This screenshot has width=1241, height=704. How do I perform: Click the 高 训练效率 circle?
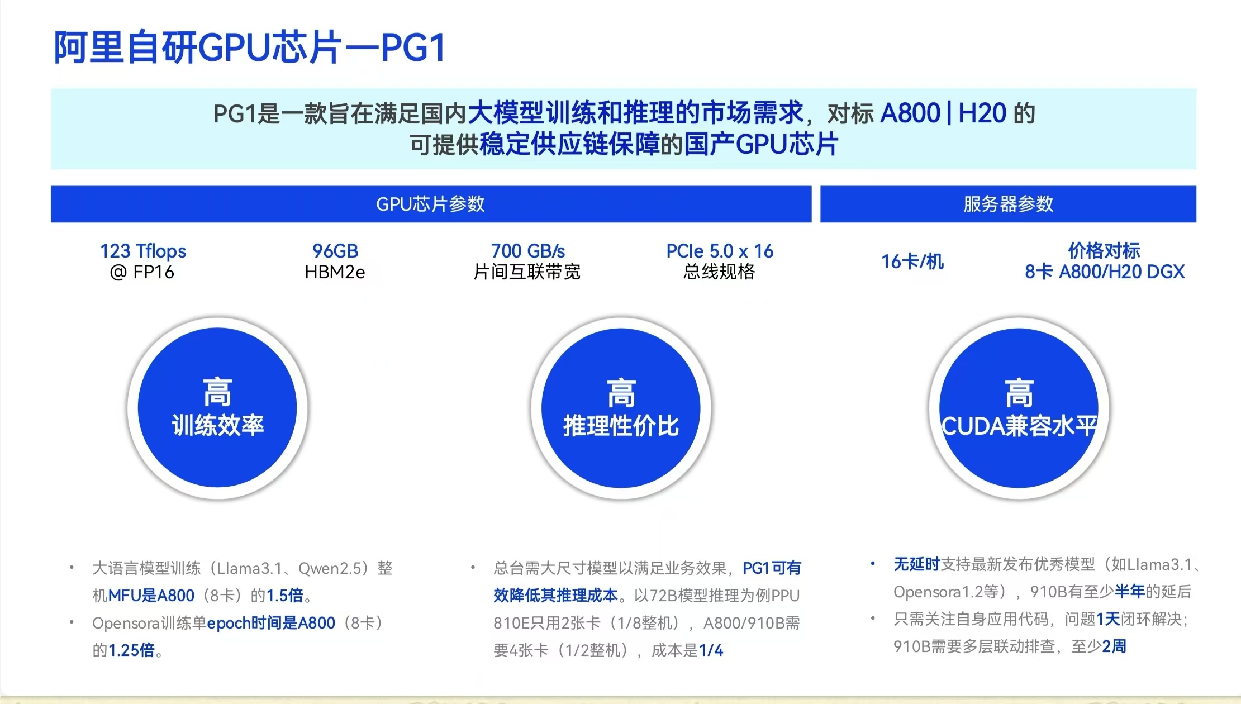point(217,408)
